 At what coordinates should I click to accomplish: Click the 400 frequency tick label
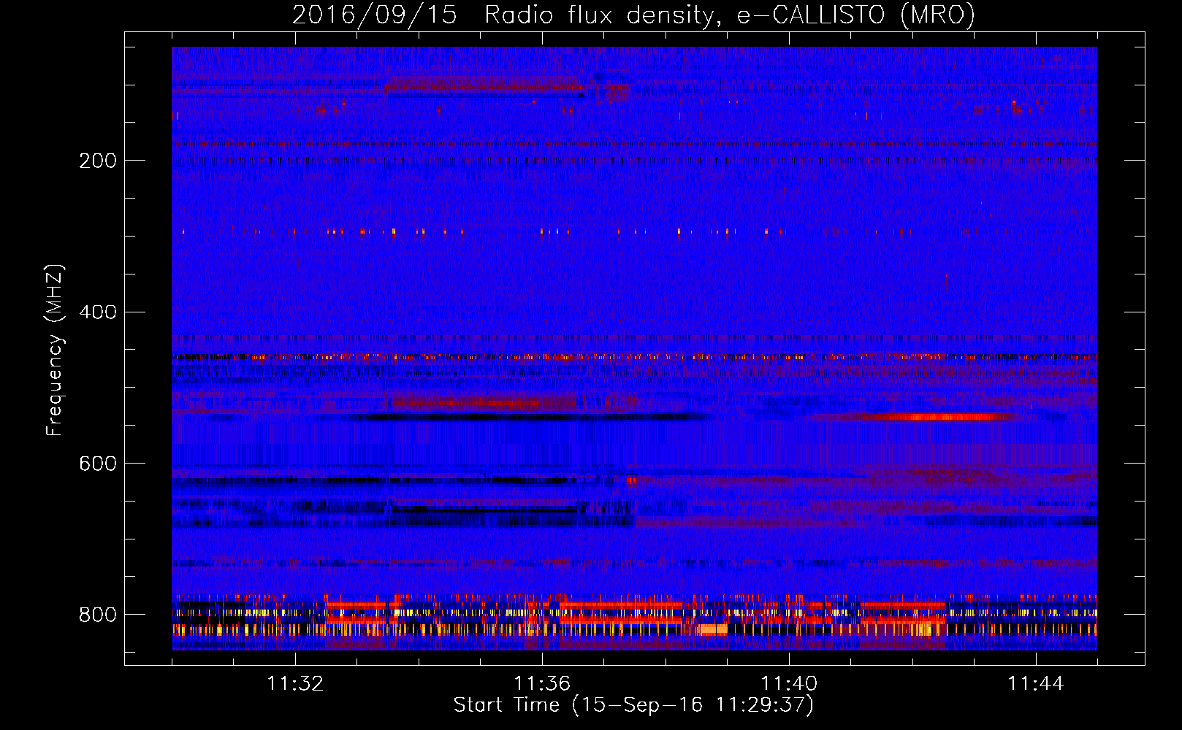(x=98, y=312)
